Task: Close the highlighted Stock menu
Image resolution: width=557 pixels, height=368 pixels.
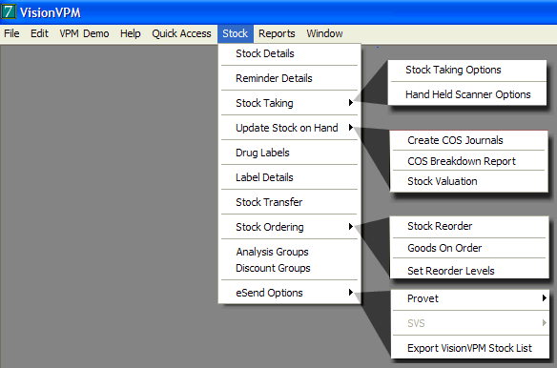Action: click(x=236, y=33)
